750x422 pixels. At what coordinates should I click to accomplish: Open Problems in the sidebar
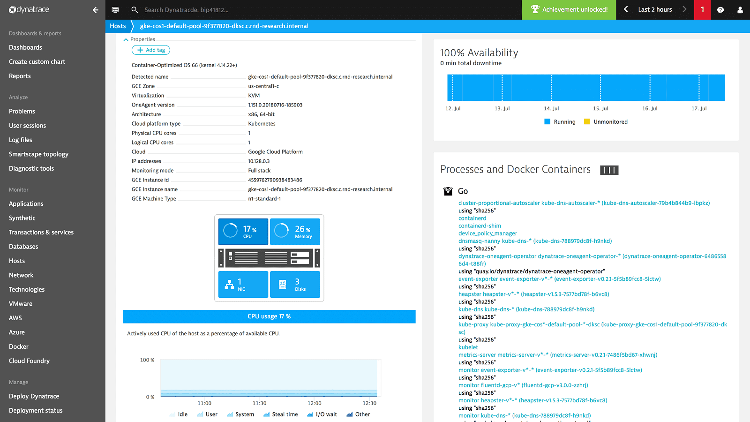[22, 112]
